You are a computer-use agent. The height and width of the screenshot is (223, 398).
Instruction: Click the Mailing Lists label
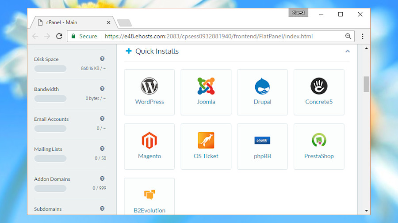click(48, 149)
